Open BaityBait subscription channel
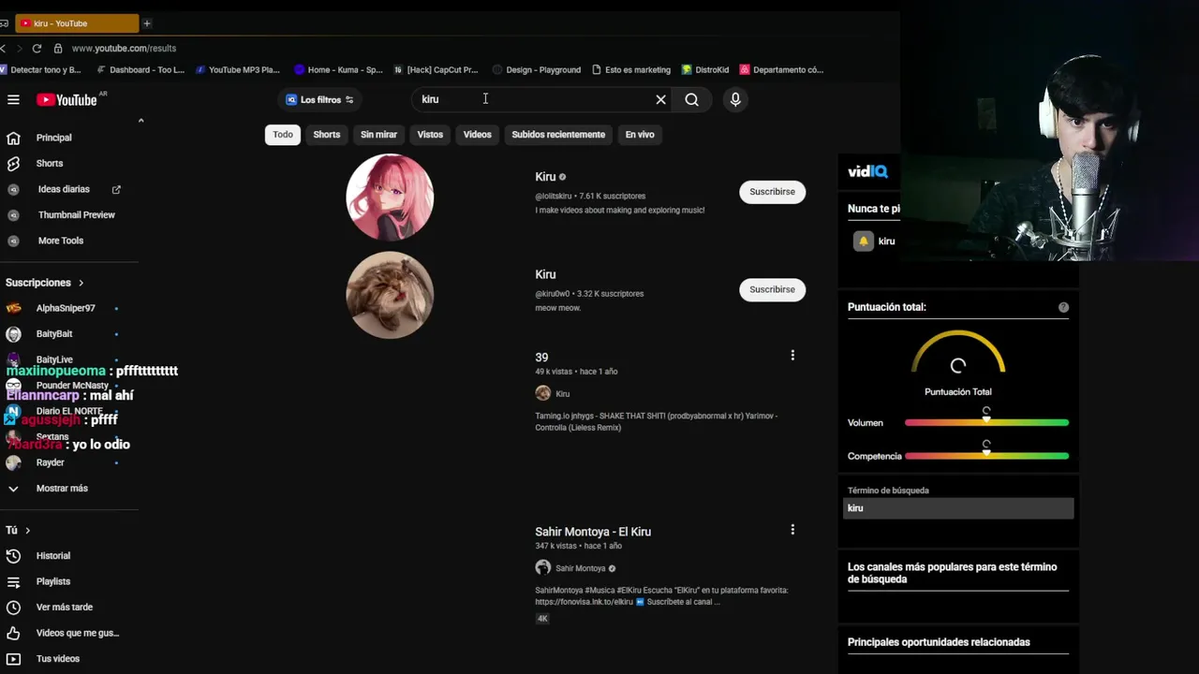 coord(54,334)
